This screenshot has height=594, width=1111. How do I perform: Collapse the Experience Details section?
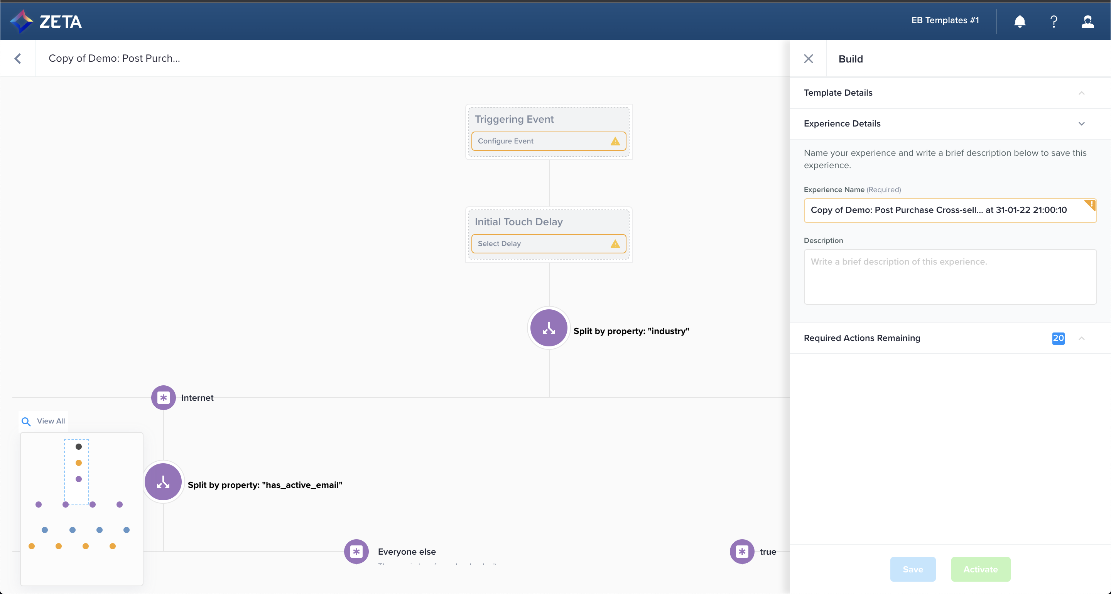point(1081,124)
